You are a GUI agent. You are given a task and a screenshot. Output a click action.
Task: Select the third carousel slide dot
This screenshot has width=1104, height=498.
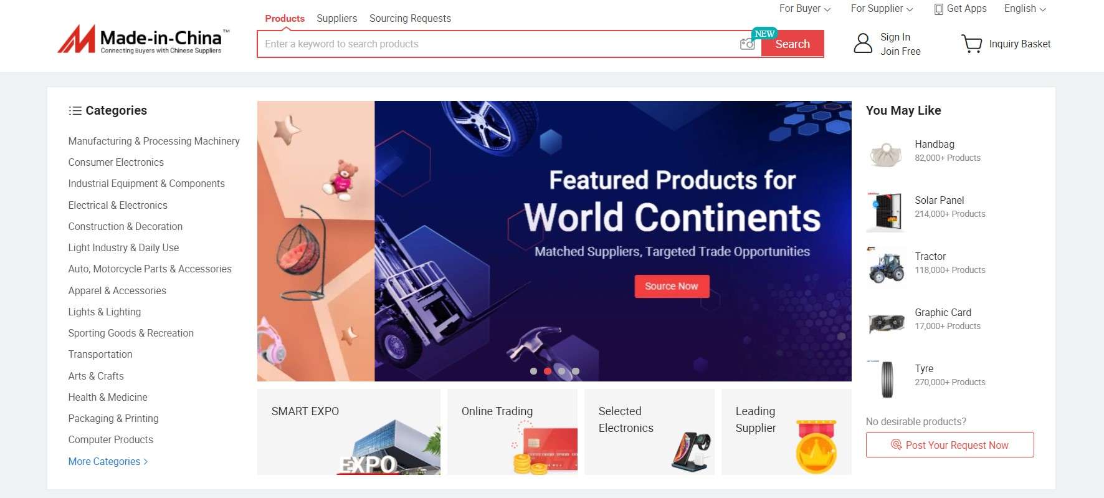click(x=562, y=371)
